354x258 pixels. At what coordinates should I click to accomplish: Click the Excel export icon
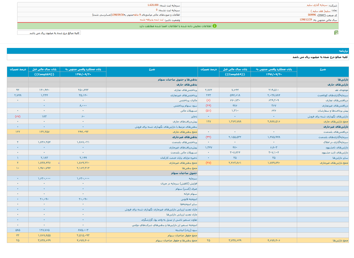pos(336,33)
